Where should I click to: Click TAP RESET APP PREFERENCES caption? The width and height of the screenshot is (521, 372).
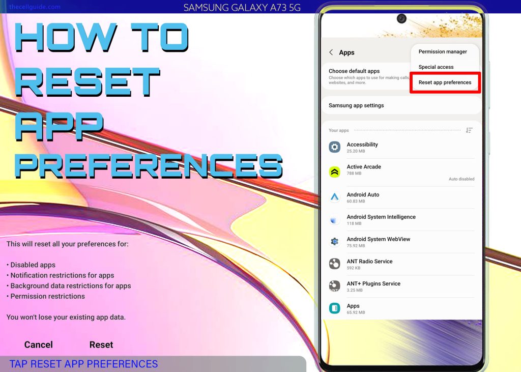[x=83, y=364]
